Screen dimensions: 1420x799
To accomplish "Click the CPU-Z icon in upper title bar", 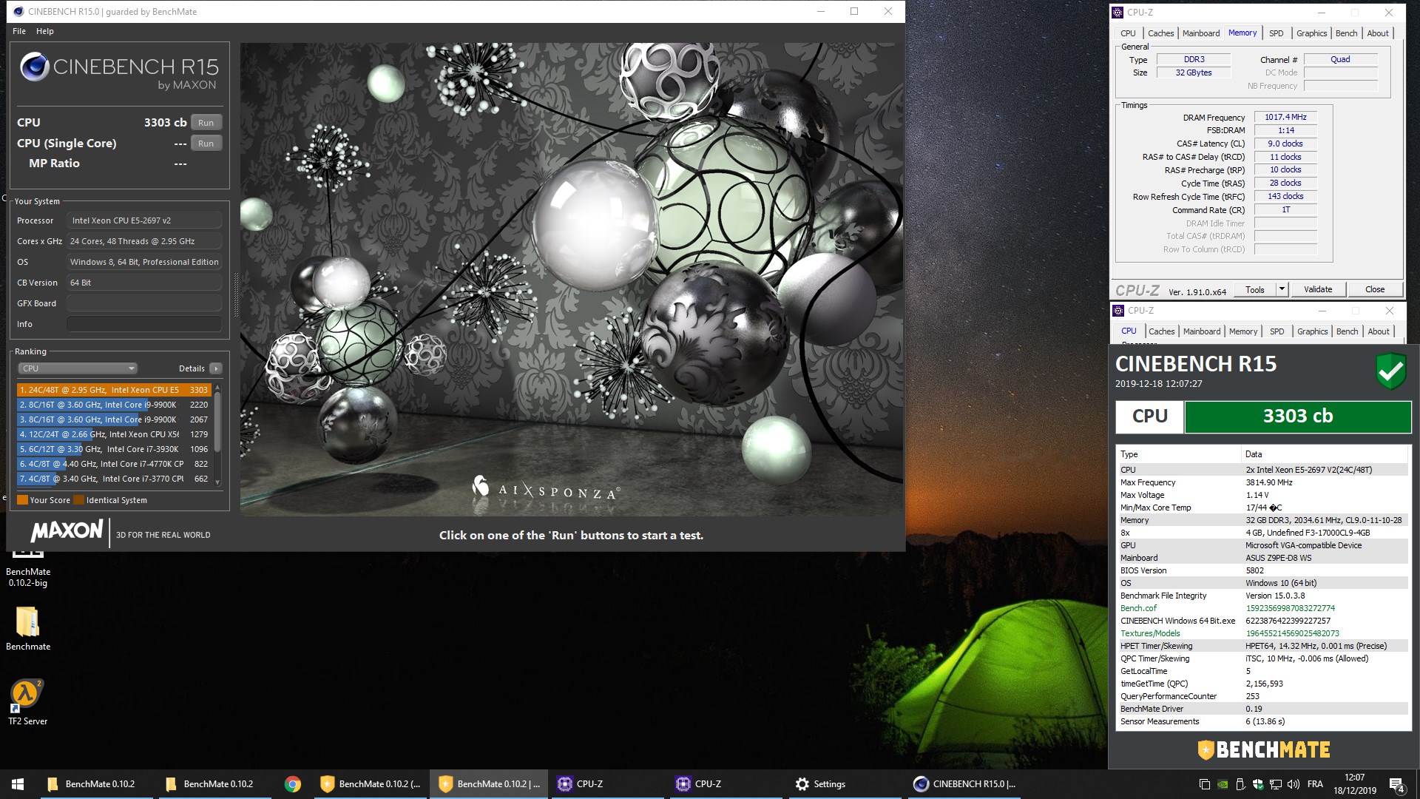I will (x=1118, y=12).
